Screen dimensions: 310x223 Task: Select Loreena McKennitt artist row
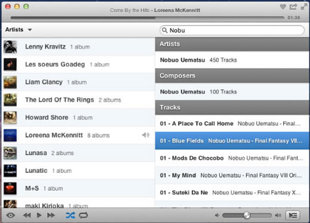78,135
